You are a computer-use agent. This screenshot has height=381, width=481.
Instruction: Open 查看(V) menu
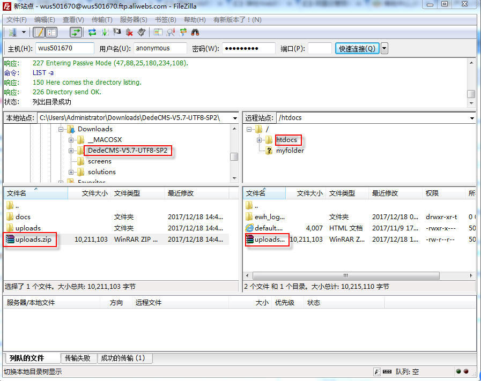pyautogui.click(x=73, y=20)
